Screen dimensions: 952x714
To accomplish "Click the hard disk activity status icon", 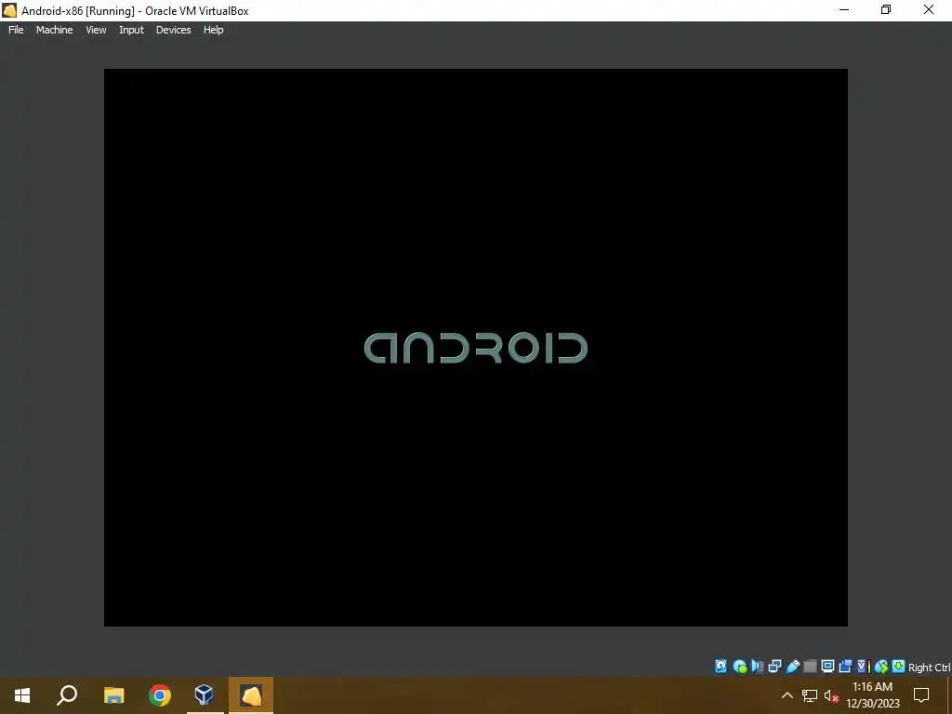I will tap(721, 667).
